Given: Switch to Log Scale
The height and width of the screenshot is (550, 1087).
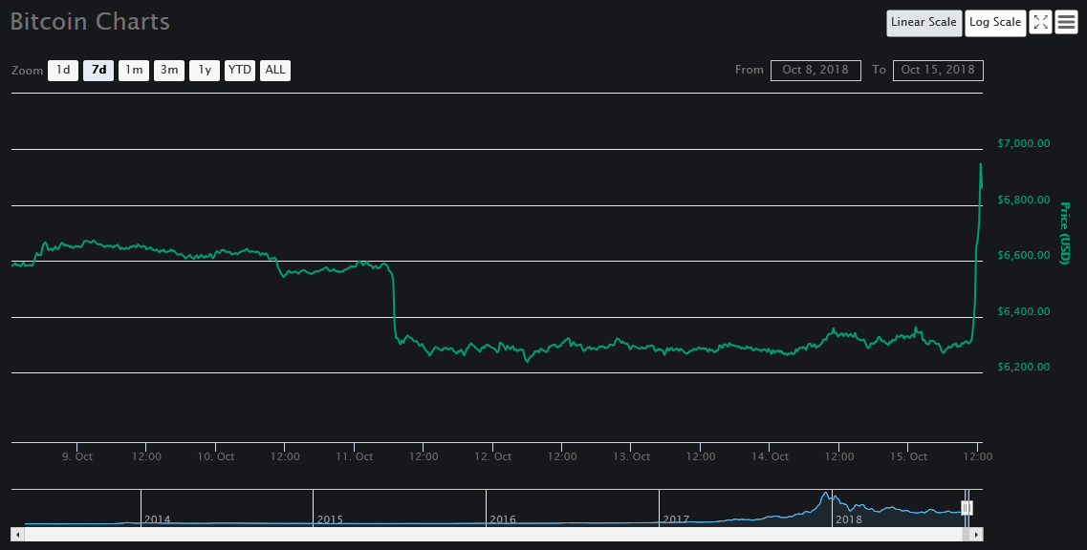Looking at the screenshot, I should (995, 22).
